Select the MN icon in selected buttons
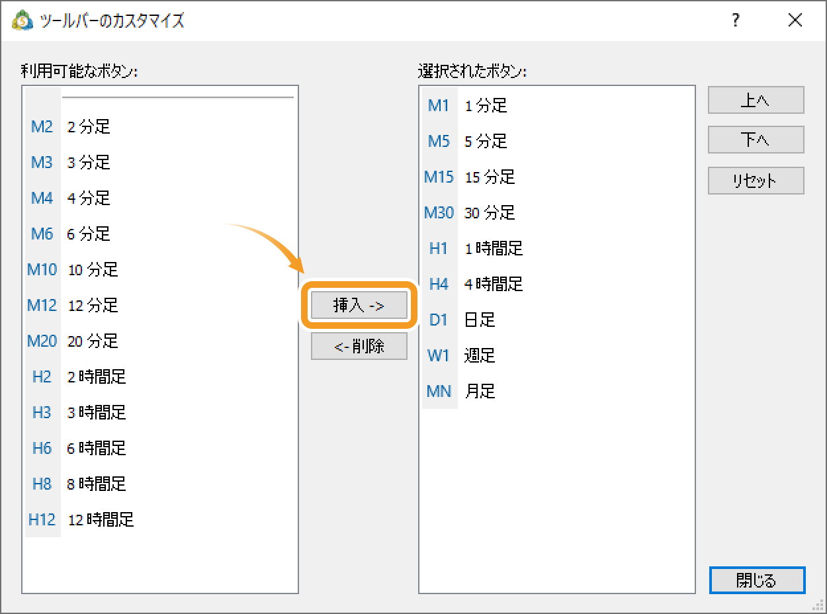 [439, 392]
